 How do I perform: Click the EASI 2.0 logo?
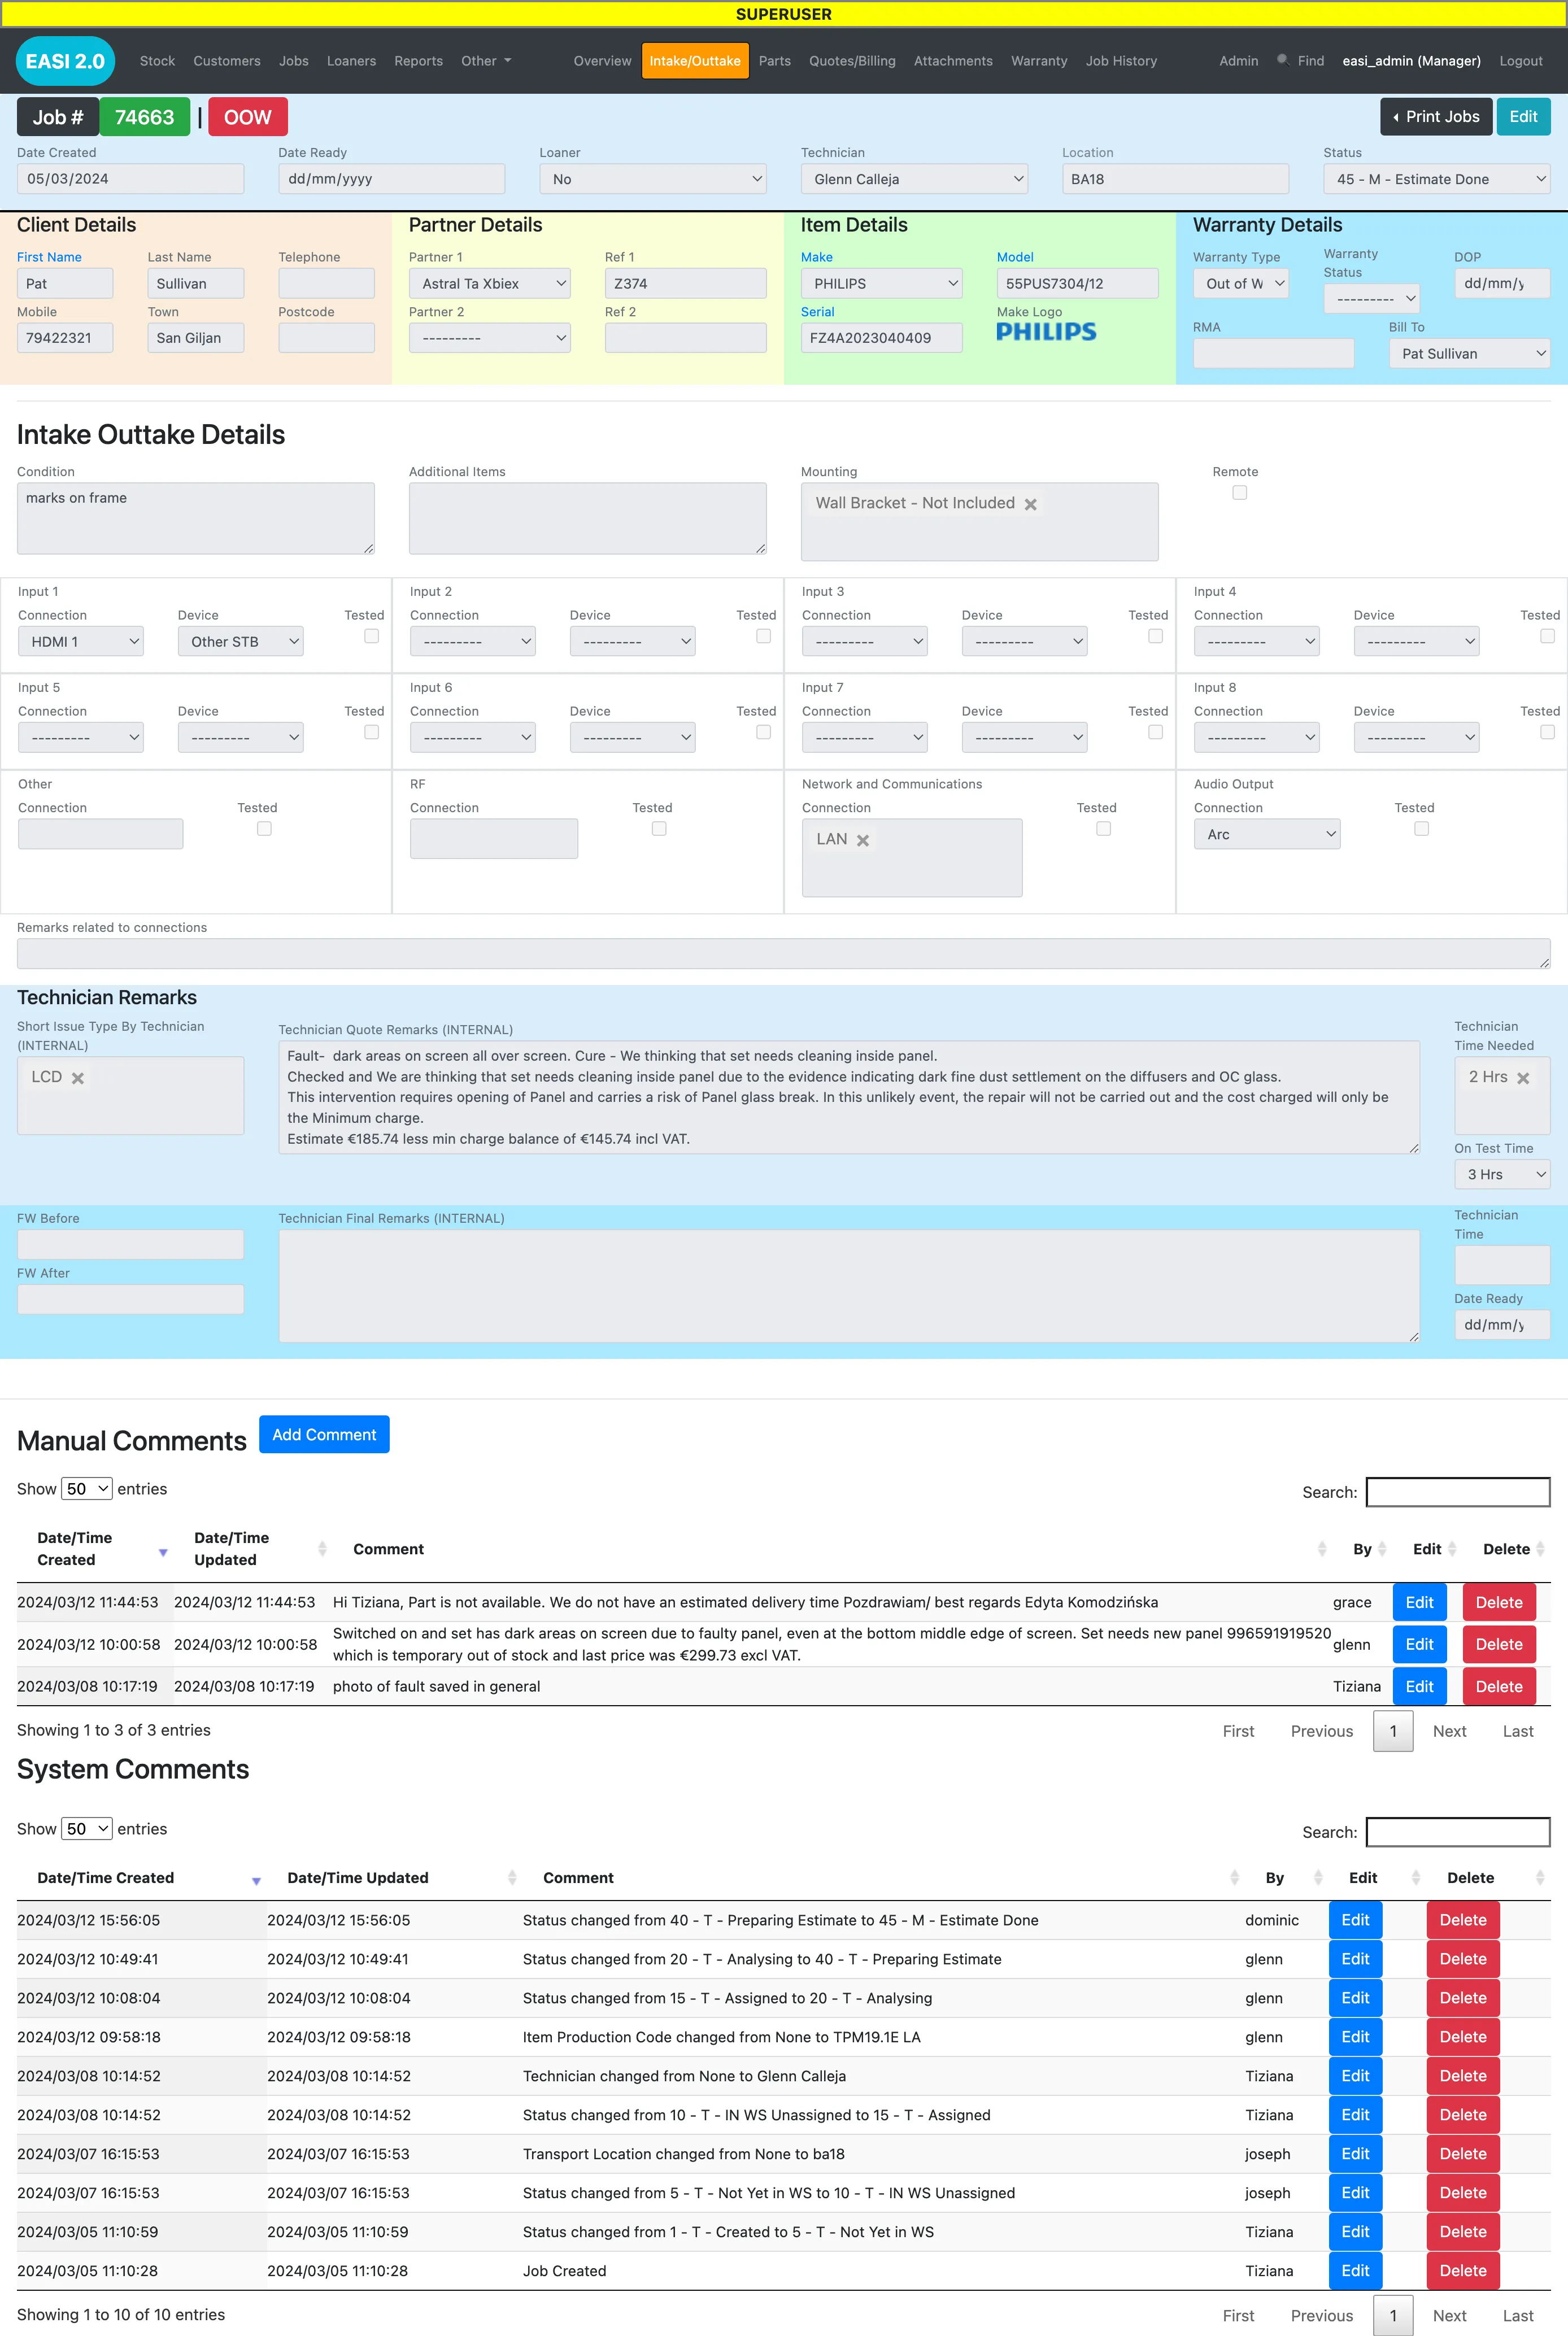(x=65, y=61)
